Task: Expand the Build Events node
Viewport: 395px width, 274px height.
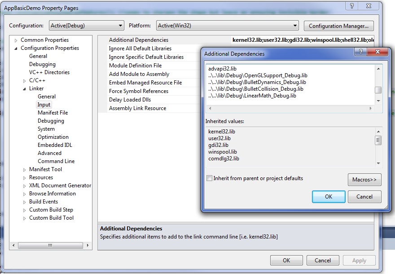Action: click(x=24, y=202)
